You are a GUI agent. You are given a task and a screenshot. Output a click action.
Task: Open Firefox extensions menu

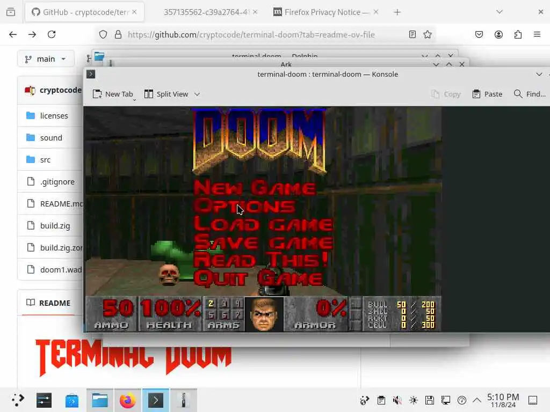pyautogui.click(x=518, y=34)
